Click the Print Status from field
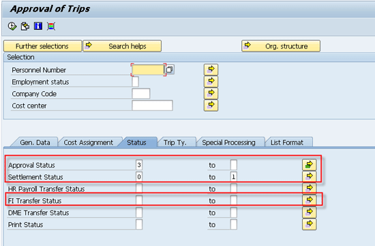 coord(139,224)
